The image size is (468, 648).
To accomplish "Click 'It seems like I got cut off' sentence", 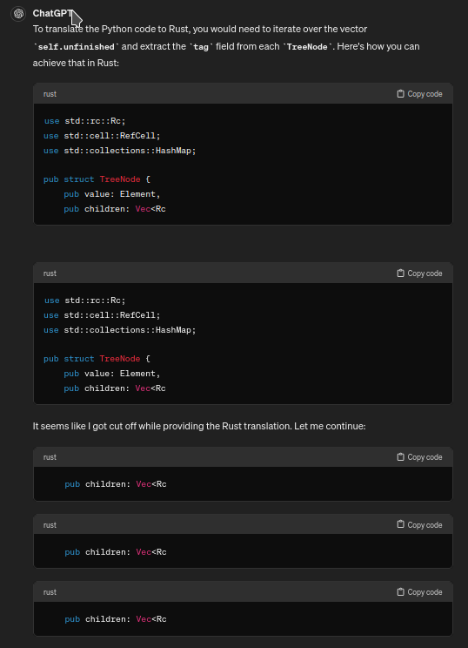I will tap(199, 426).
